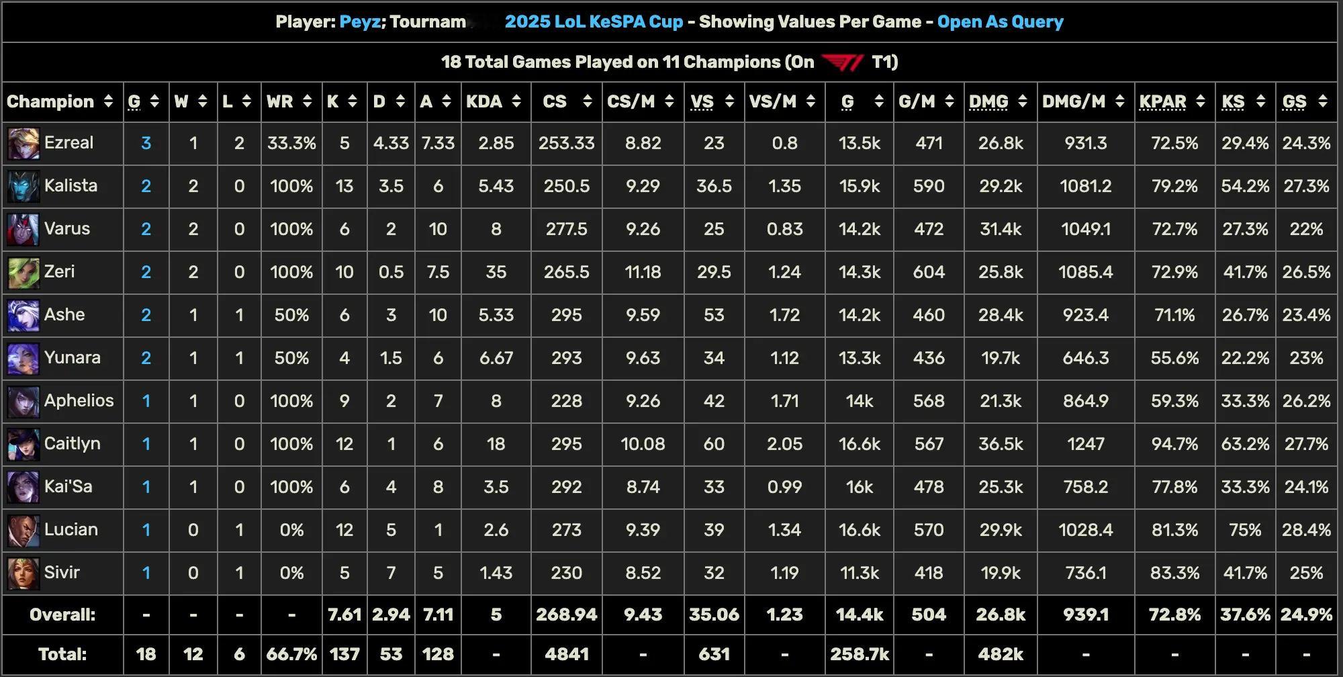The width and height of the screenshot is (1343, 677).
Task: Sort by the CS/M column arrows
Action: pos(669,101)
